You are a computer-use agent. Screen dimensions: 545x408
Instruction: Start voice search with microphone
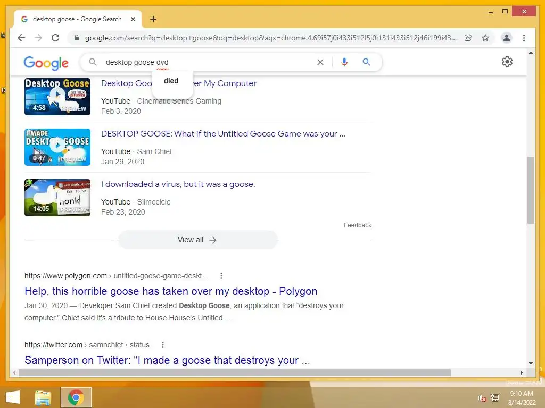[x=344, y=62]
